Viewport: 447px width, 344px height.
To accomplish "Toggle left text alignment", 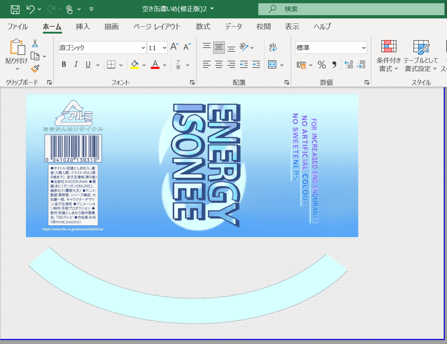I will [207, 64].
